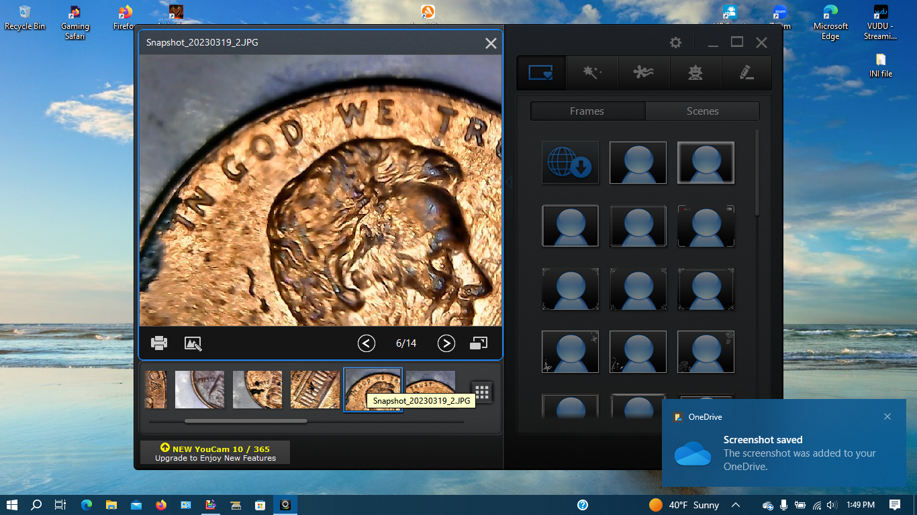Toggle the full-screen viewer icon
The width and height of the screenshot is (917, 515).
click(479, 343)
